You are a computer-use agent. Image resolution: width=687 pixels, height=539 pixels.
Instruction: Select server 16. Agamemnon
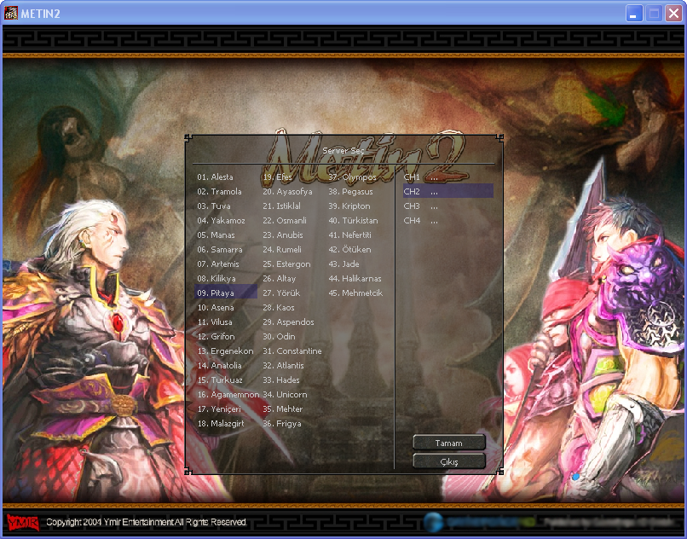[228, 394]
